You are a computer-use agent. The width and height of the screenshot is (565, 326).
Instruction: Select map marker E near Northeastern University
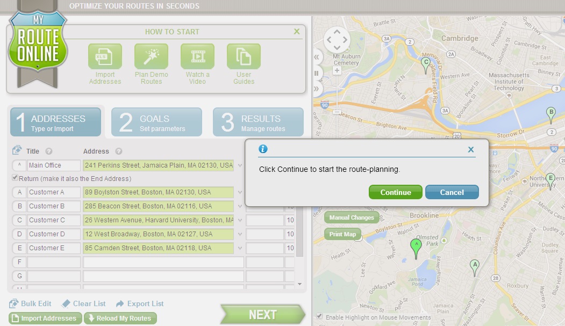tap(550, 182)
